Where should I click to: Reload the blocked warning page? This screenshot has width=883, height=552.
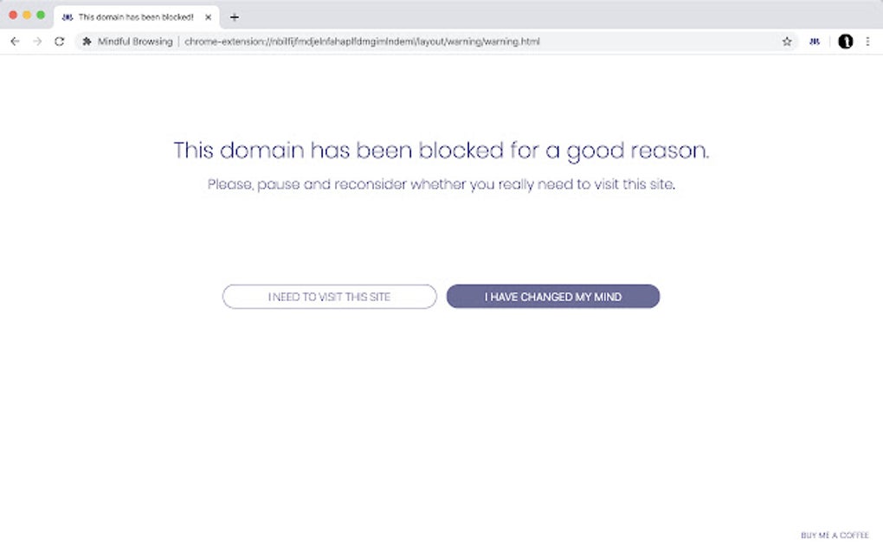tap(59, 42)
